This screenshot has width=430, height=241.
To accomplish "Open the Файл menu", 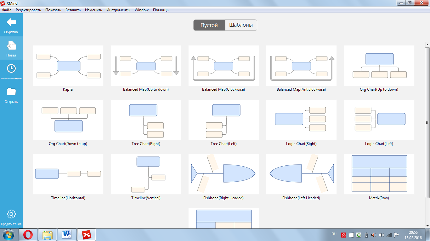I will pos(7,10).
